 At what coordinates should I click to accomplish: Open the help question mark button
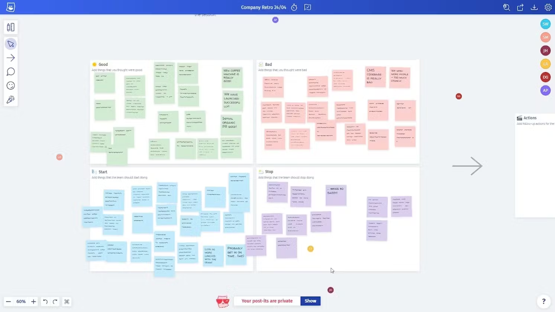pyautogui.click(x=543, y=301)
